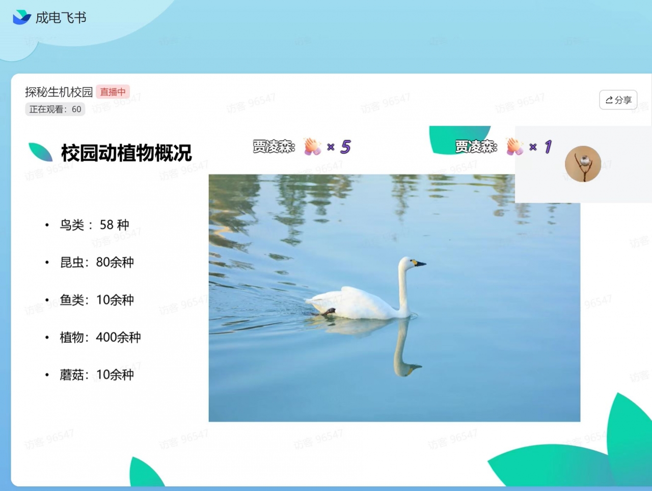Click the green leaf icon beside slide title

pos(41,152)
